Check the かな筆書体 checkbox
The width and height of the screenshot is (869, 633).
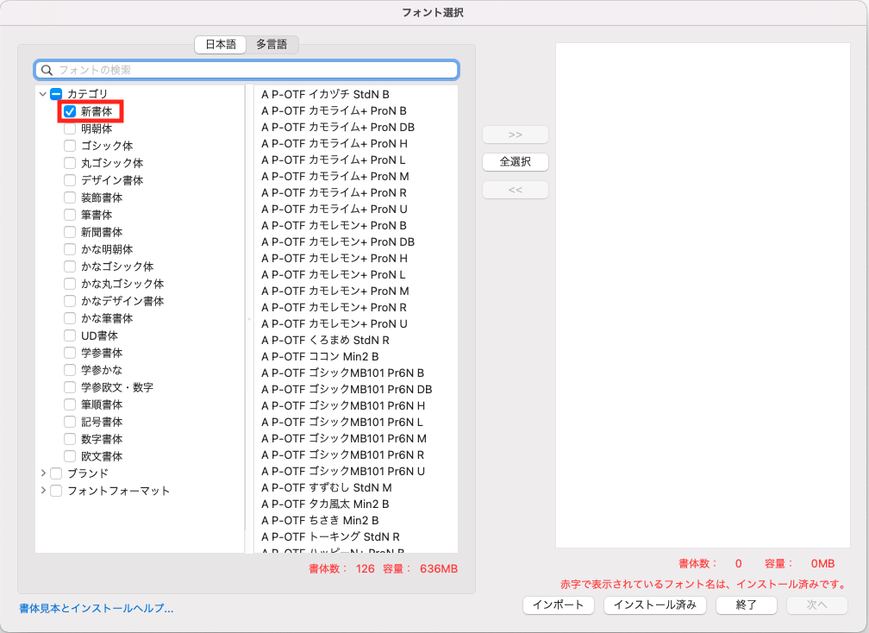(x=70, y=318)
